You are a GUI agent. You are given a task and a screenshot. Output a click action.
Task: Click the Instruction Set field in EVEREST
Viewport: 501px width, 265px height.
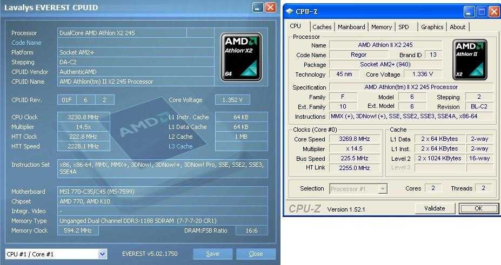162,168
